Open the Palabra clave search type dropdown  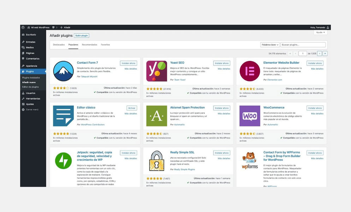click(270, 45)
